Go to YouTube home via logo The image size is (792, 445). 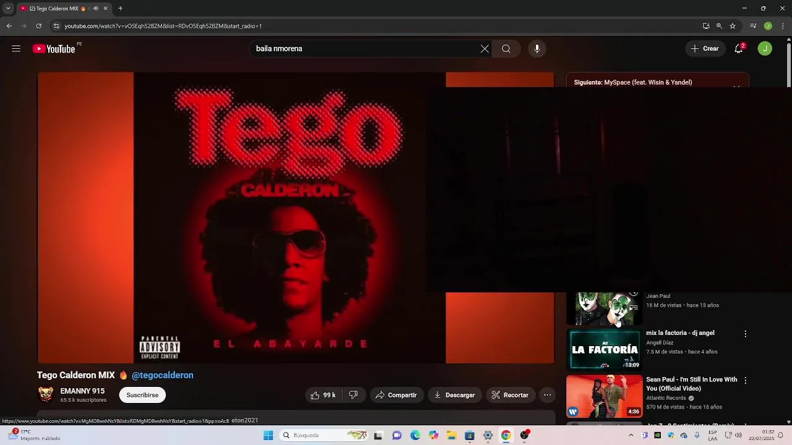54,49
